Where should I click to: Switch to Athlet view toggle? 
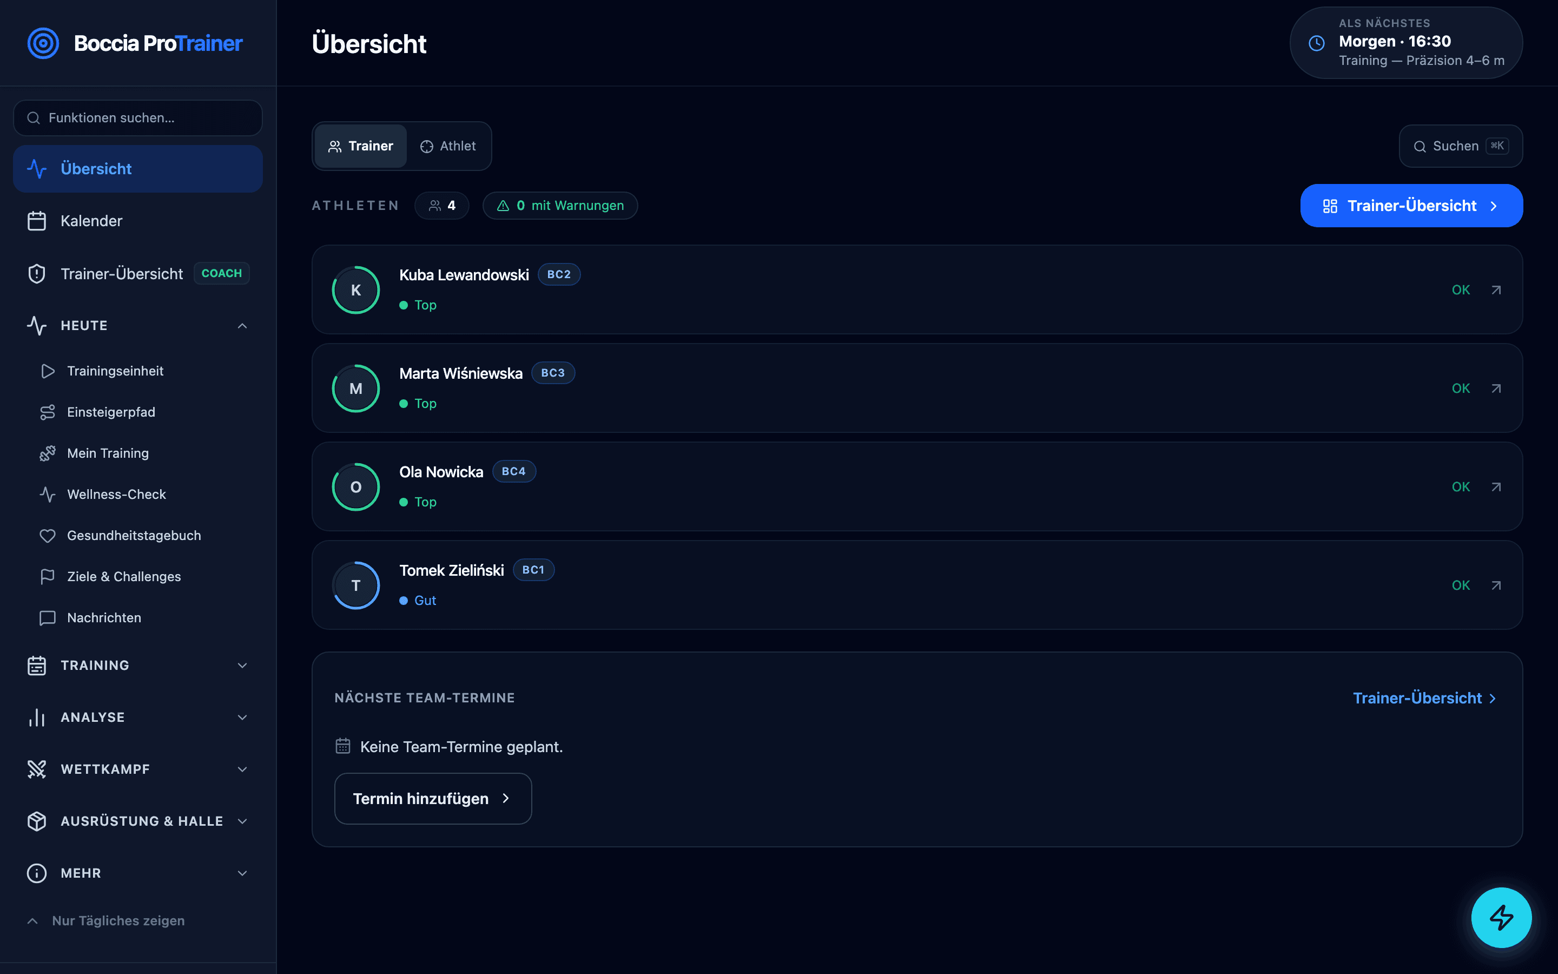click(448, 146)
